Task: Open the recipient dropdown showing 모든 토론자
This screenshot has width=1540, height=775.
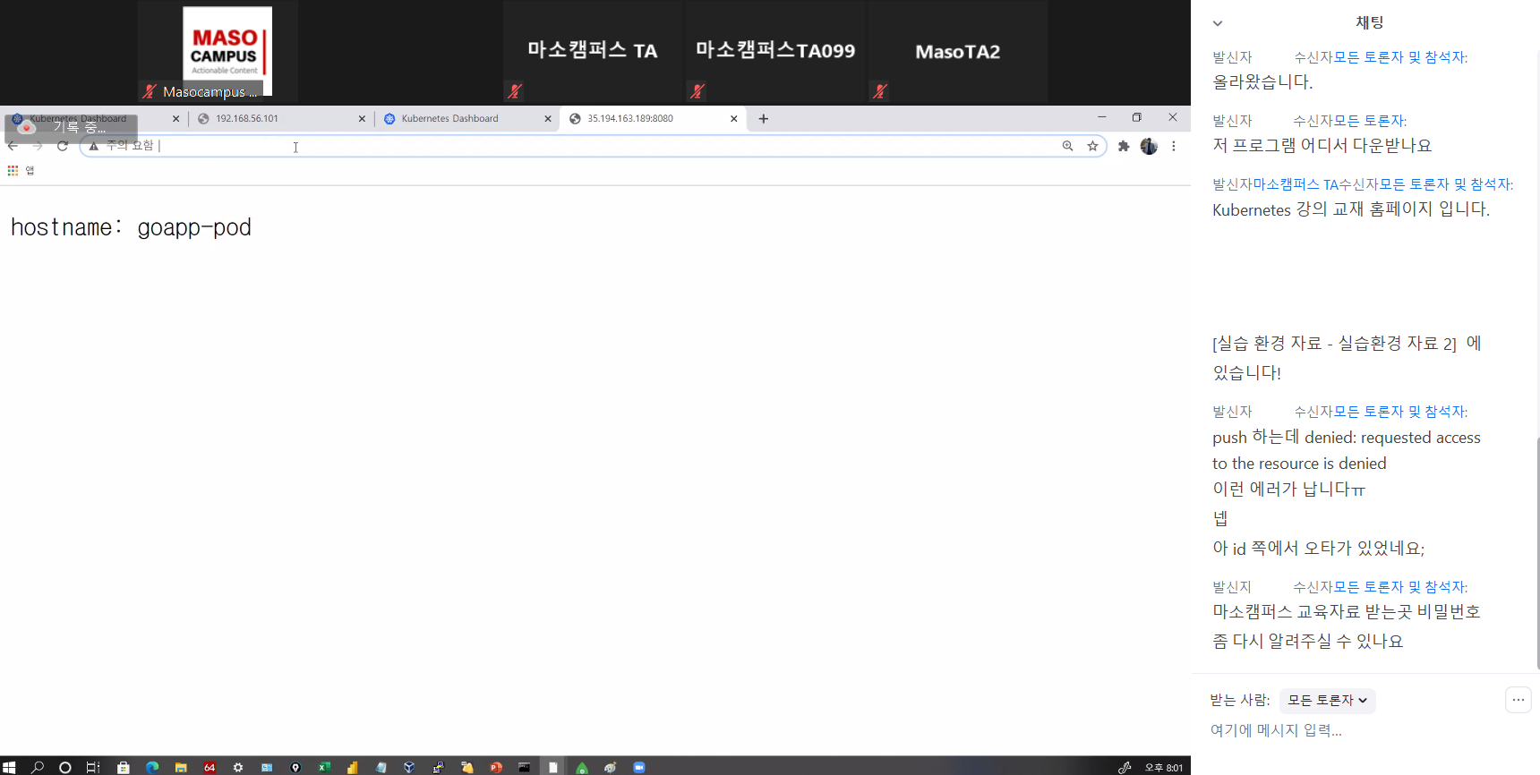Action: 1327,700
